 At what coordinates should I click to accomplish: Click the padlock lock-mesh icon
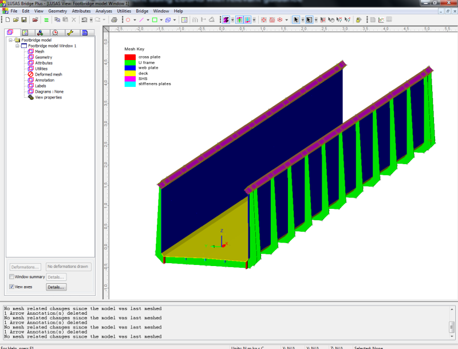pyautogui.click(x=359, y=20)
